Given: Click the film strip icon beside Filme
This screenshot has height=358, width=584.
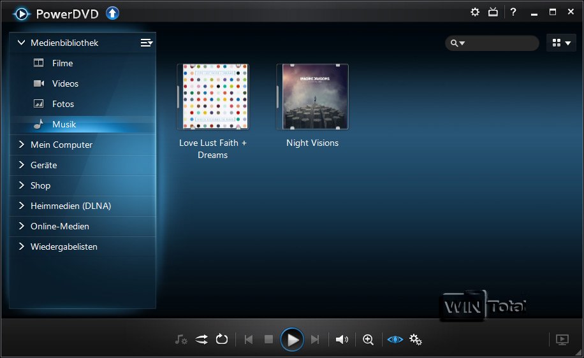Looking at the screenshot, I should (39, 63).
